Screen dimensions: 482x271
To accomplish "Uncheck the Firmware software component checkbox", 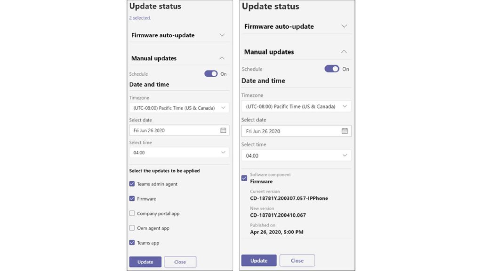I will [x=244, y=178].
